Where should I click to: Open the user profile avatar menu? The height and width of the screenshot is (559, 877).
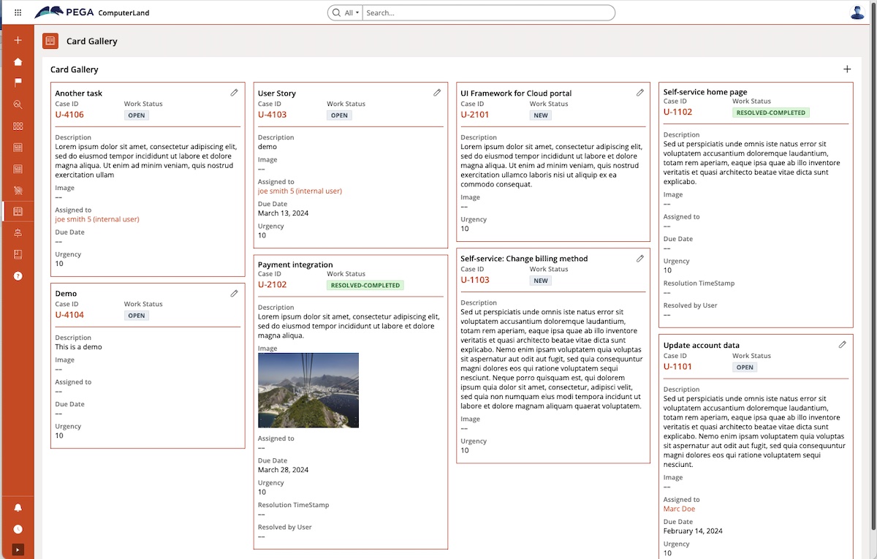click(x=857, y=12)
